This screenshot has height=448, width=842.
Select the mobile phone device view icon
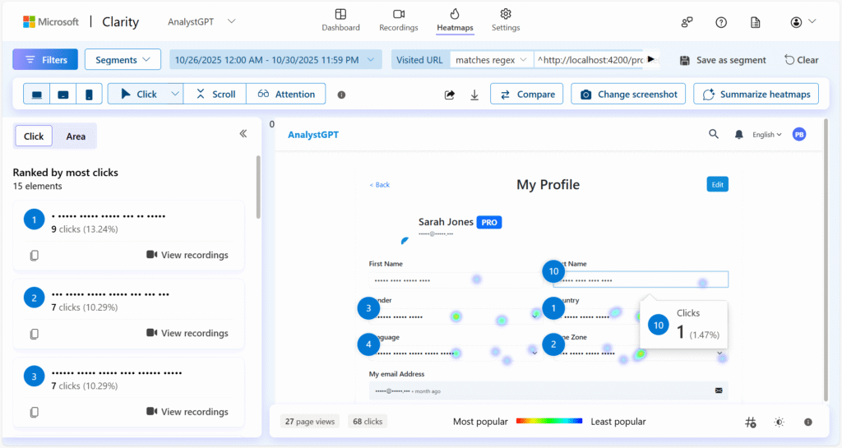pos(88,95)
